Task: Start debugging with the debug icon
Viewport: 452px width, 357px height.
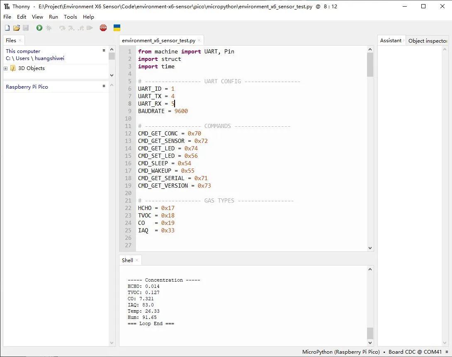Action: click(49, 27)
